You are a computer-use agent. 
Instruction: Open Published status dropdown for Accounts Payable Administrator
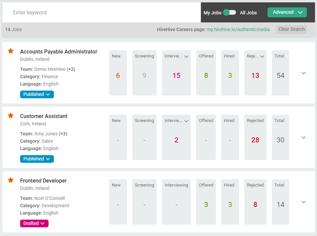point(37,94)
